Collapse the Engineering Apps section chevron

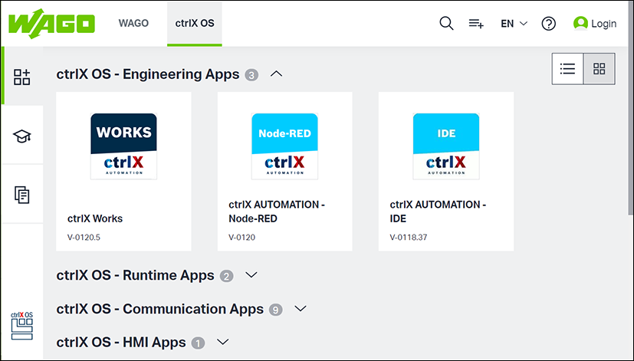click(277, 74)
